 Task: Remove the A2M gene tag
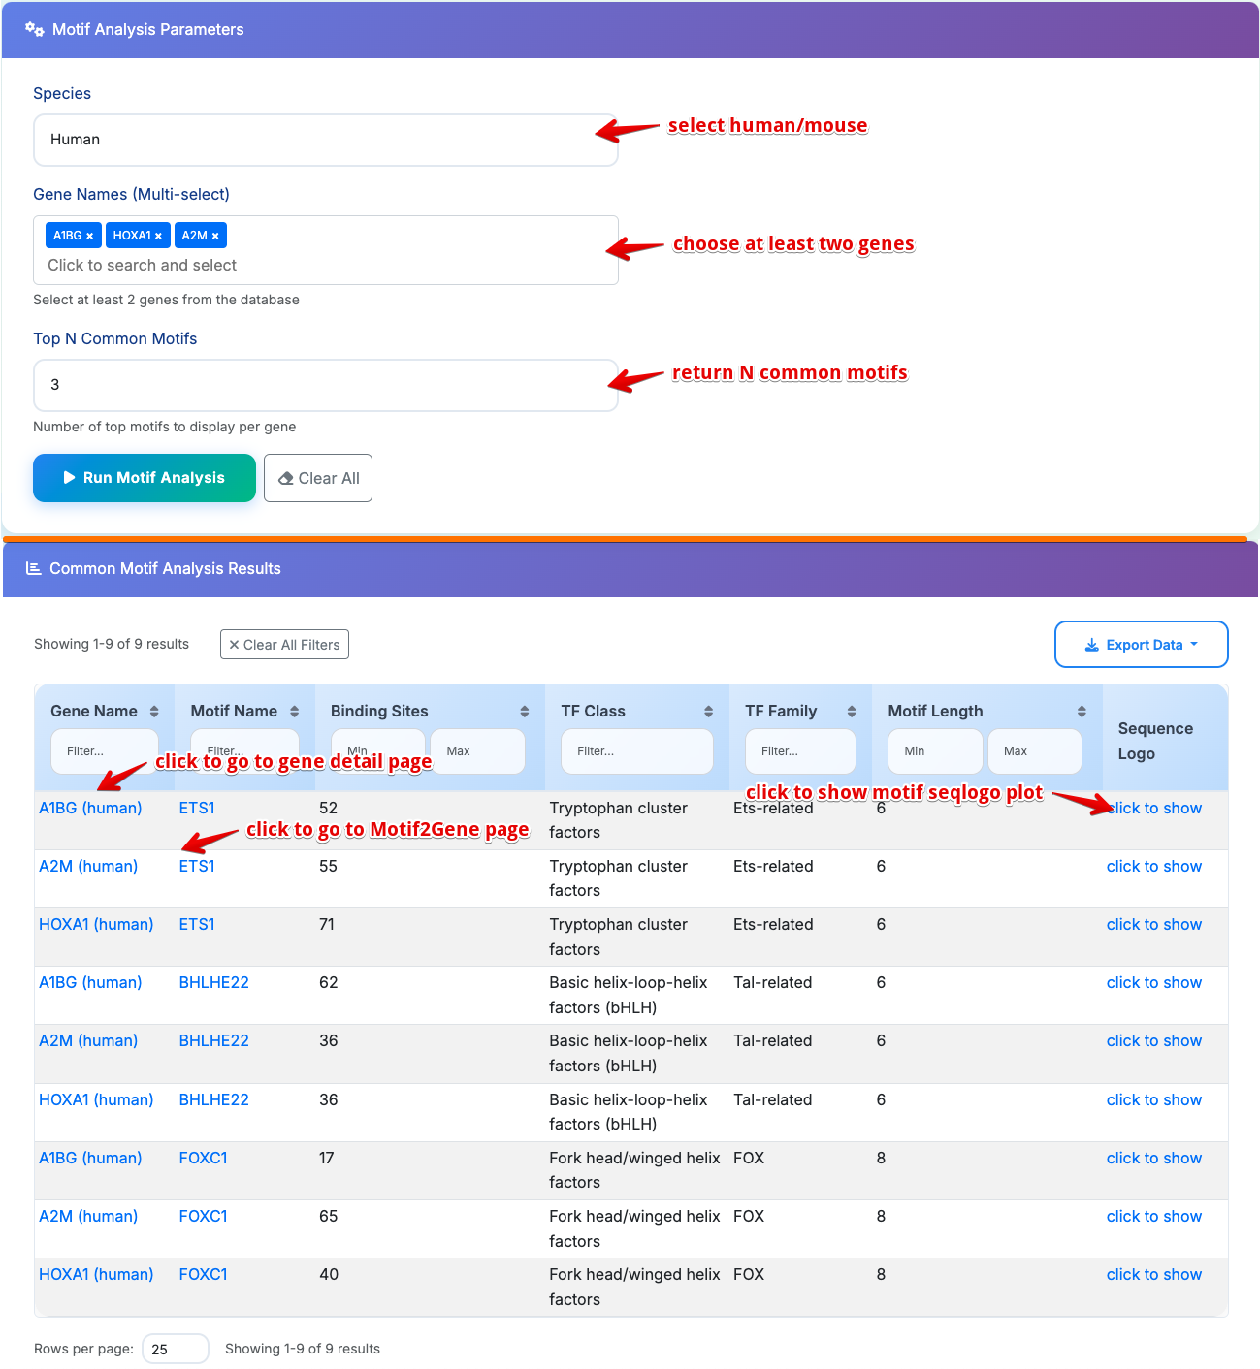tap(215, 236)
